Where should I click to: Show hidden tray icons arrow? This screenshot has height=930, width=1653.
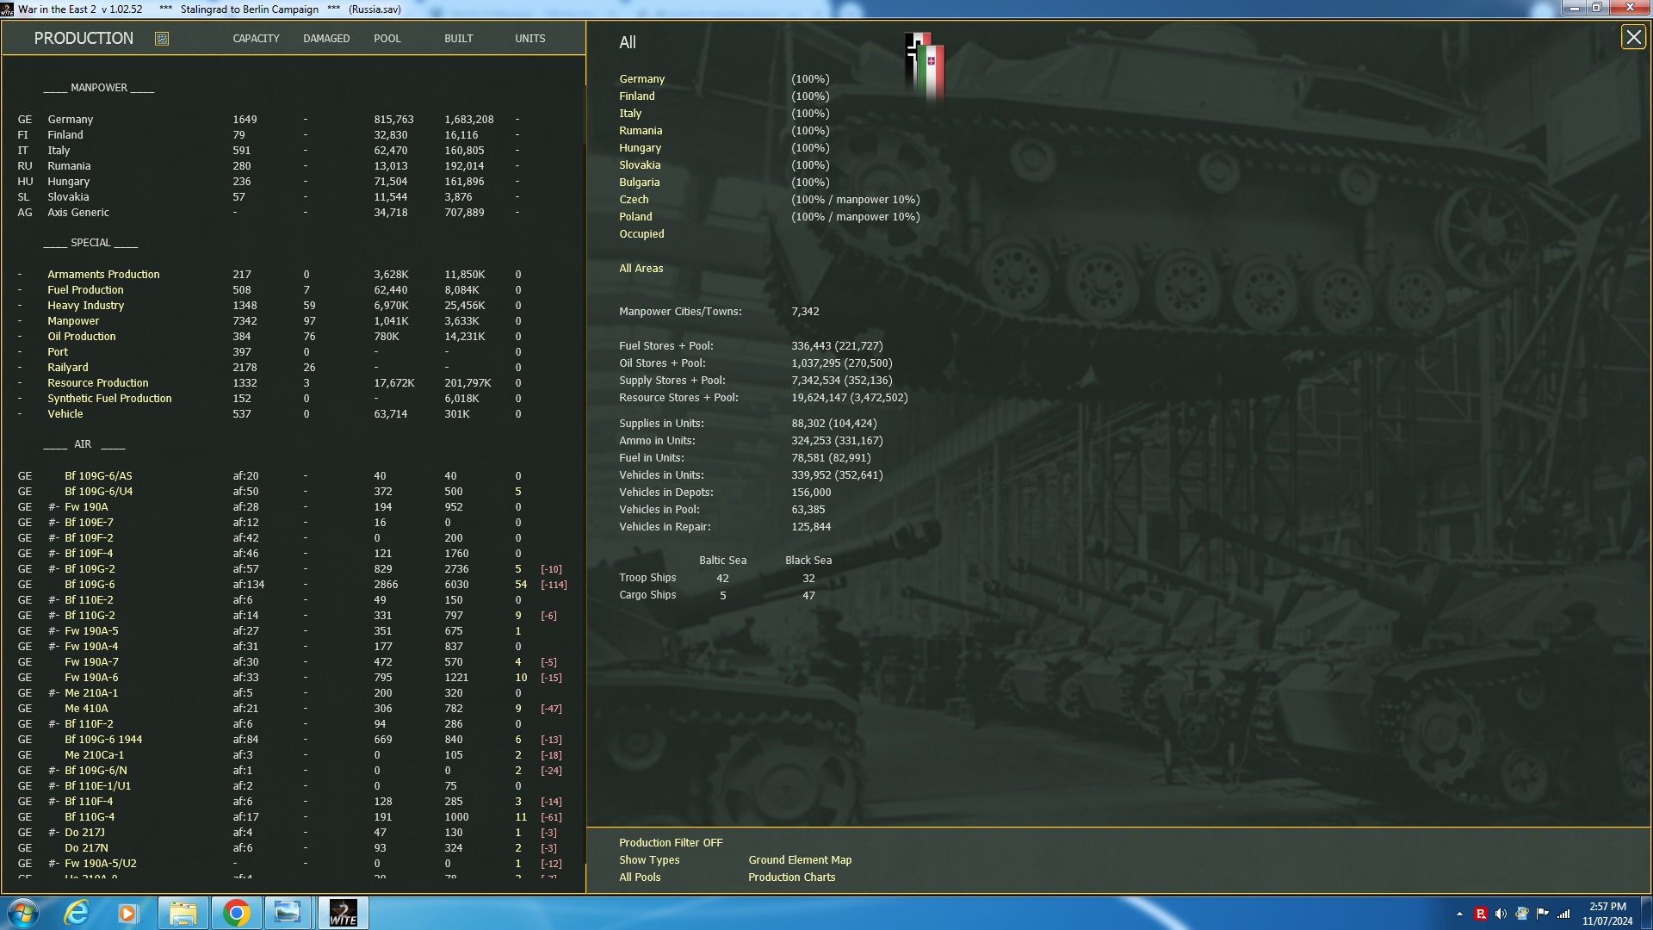pos(1459,914)
